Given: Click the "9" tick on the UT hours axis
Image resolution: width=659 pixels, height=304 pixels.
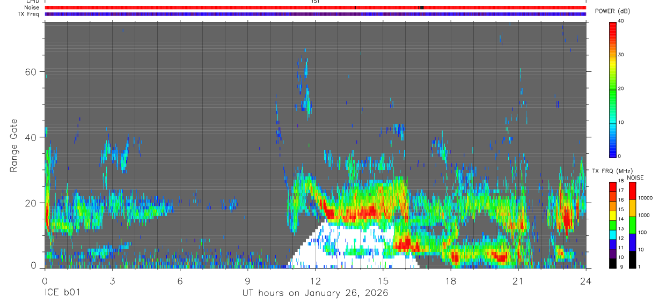Looking at the screenshot, I should pyautogui.click(x=247, y=281).
